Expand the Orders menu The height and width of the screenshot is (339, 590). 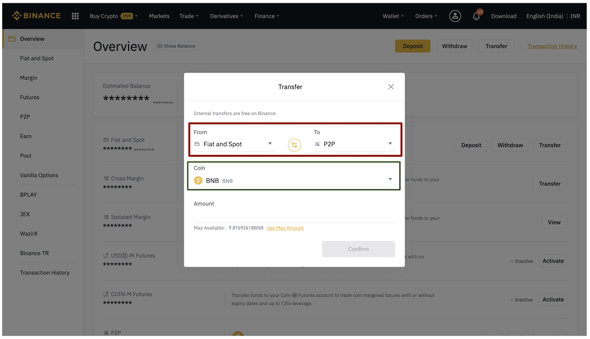[x=426, y=16]
